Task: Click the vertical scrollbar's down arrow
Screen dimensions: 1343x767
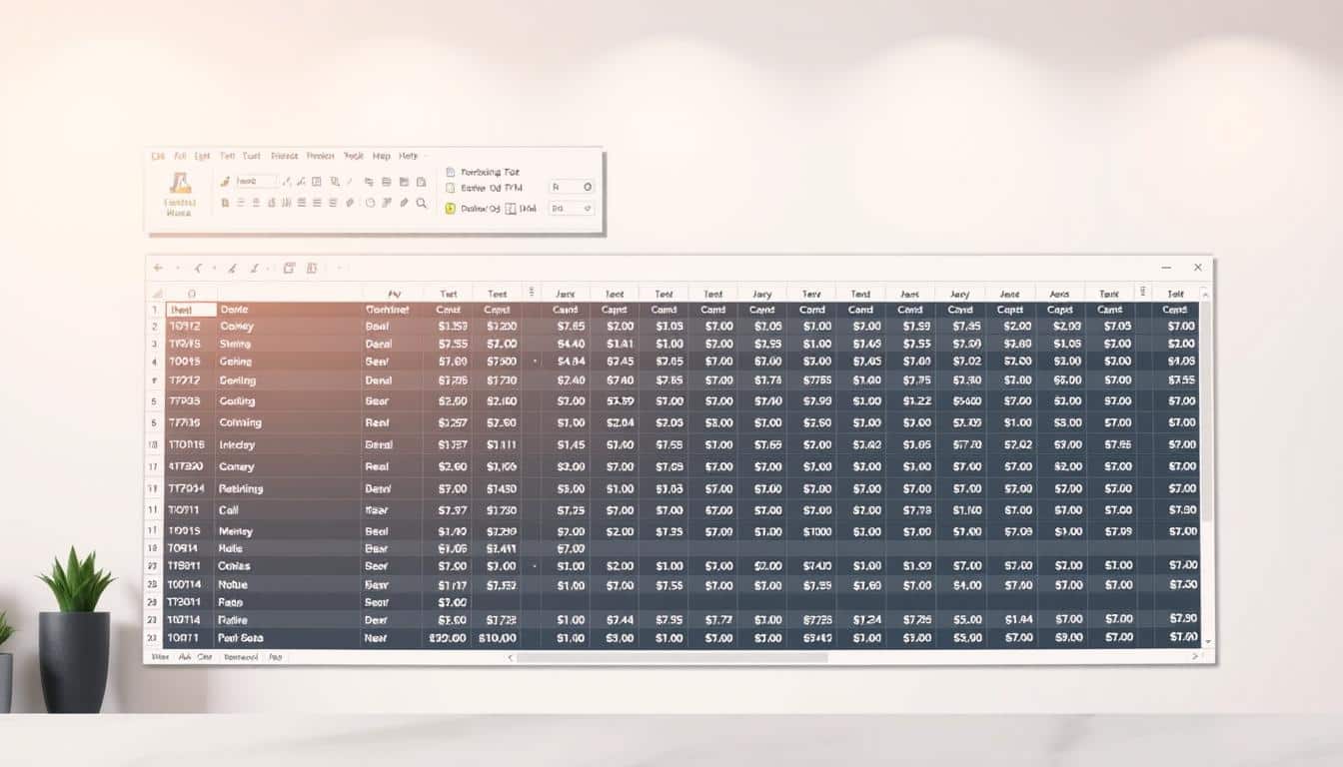Action: [1206, 641]
